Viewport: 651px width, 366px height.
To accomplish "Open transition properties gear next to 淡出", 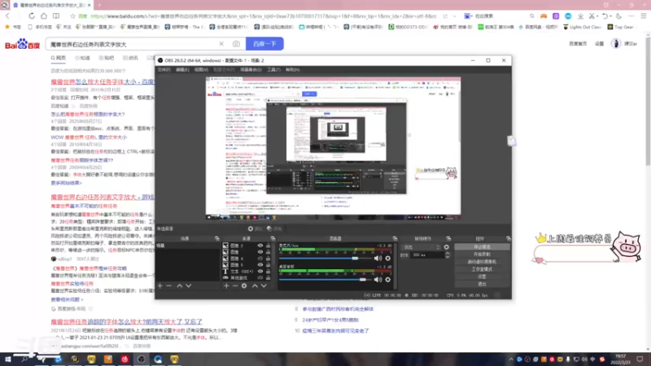I will point(446,247).
